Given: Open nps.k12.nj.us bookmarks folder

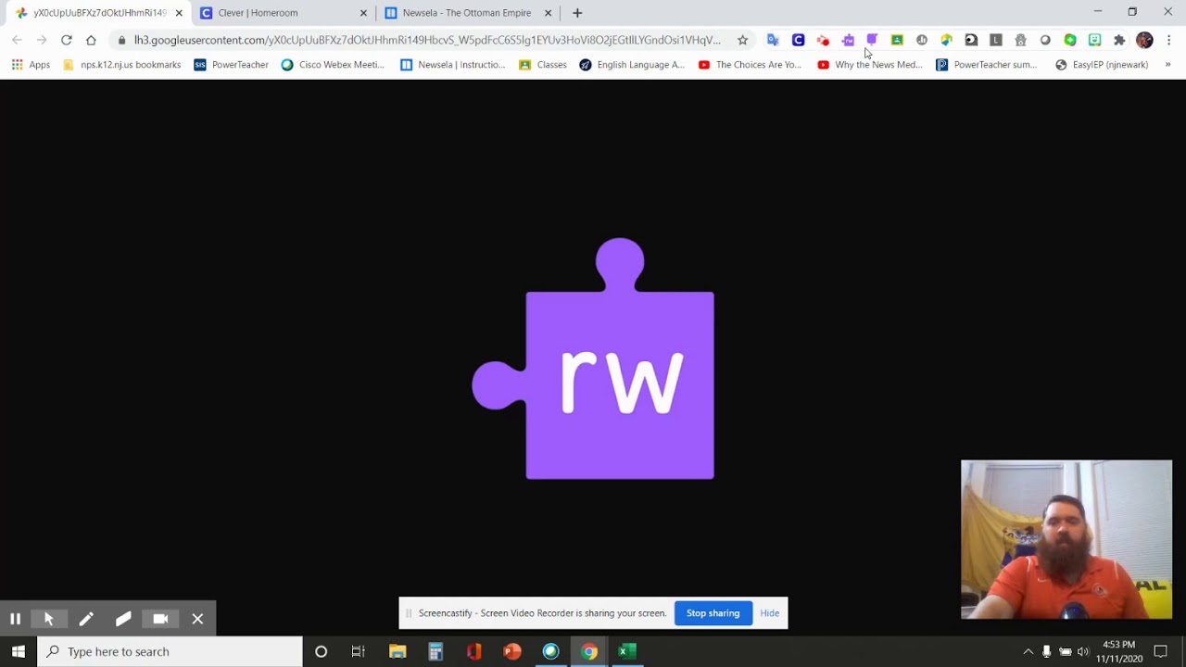Looking at the screenshot, I should point(121,65).
